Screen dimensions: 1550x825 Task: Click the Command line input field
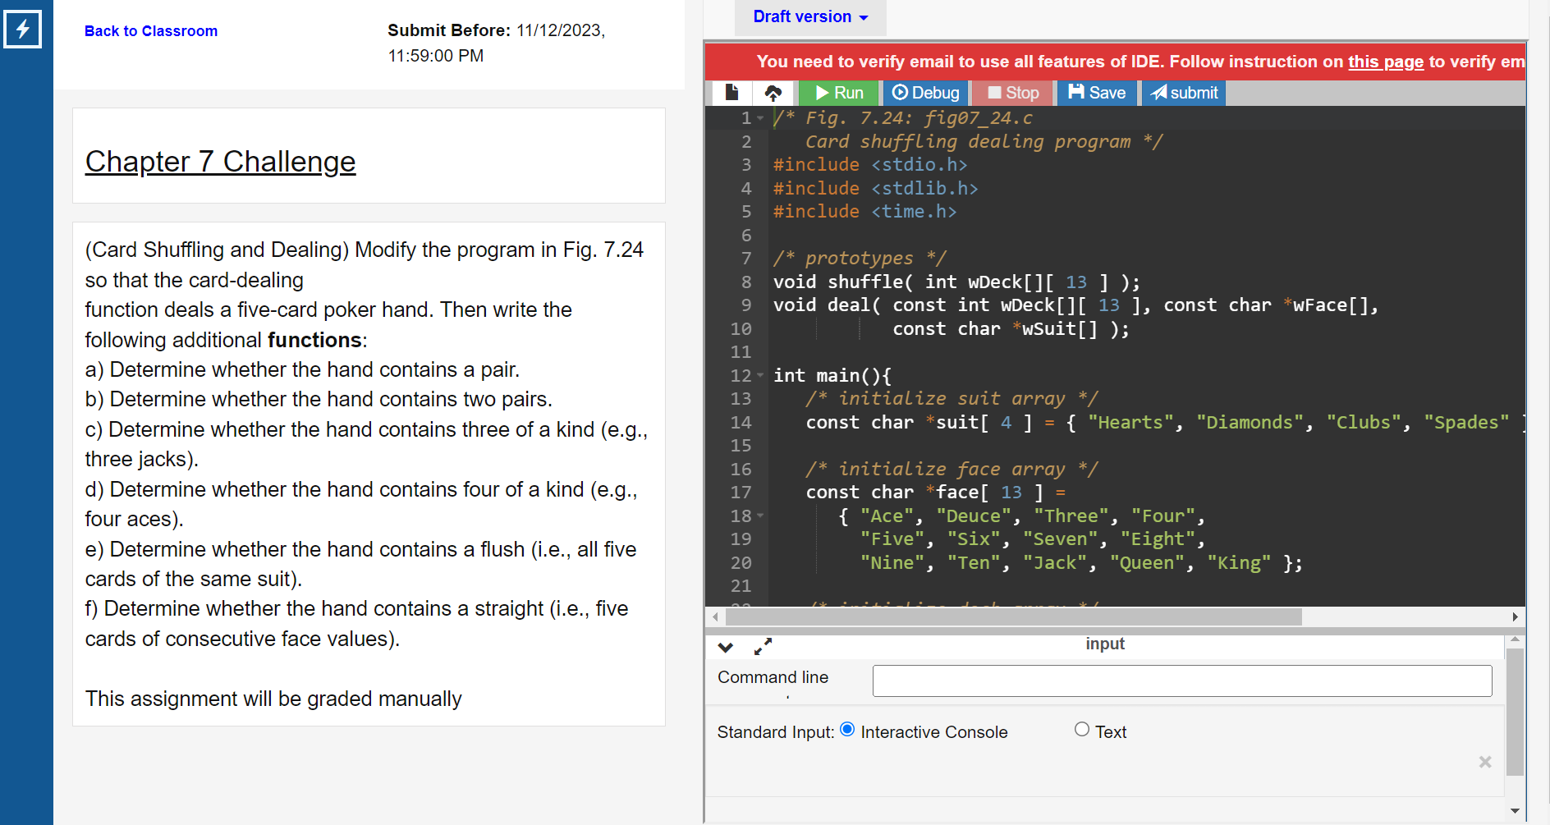coord(1182,681)
